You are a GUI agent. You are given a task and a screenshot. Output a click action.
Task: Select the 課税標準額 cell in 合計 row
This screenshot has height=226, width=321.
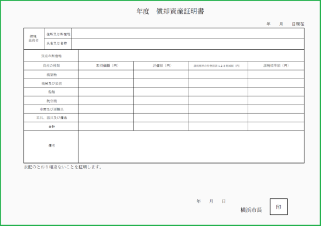tap(276, 127)
